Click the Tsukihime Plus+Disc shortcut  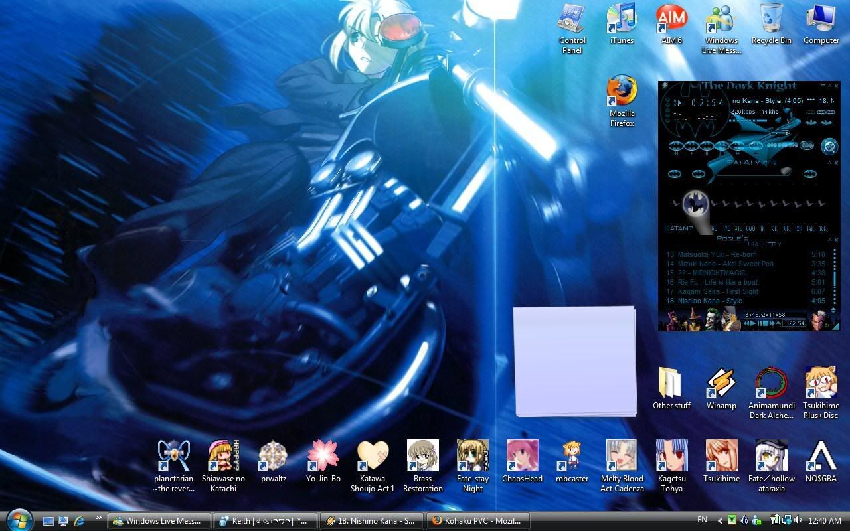click(821, 384)
